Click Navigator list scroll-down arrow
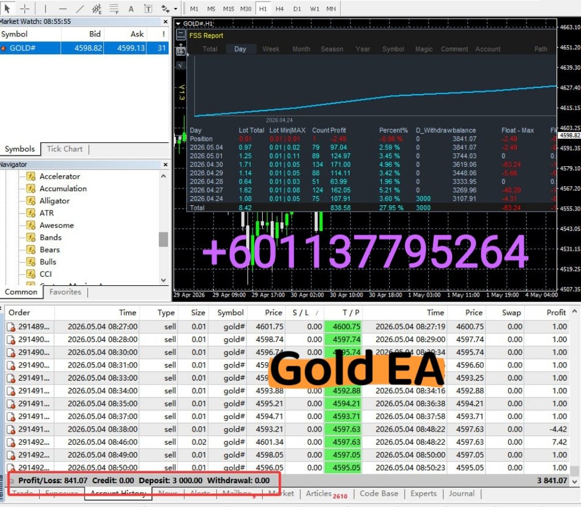The image size is (581, 507). pos(163,280)
